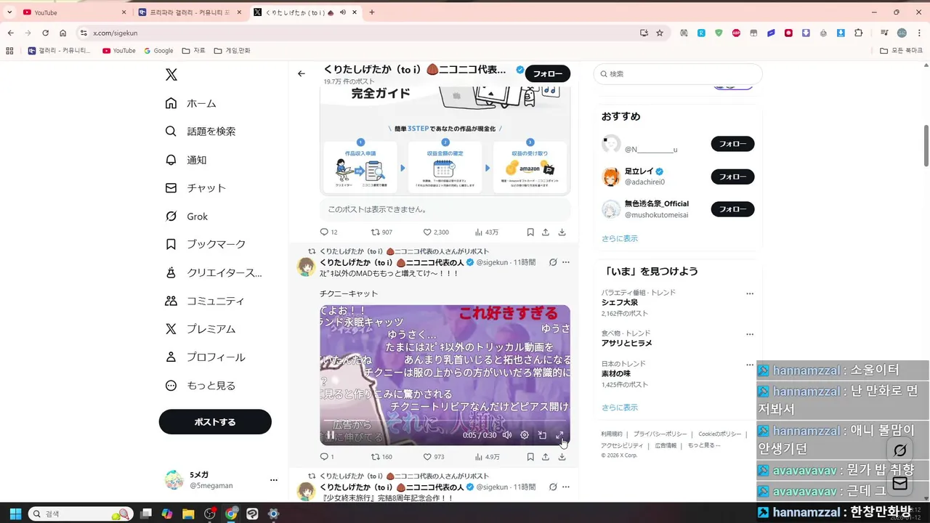The height and width of the screenshot is (523, 930).
Task: Go to ホーム in the sidebar
Action: pos(191,103)
